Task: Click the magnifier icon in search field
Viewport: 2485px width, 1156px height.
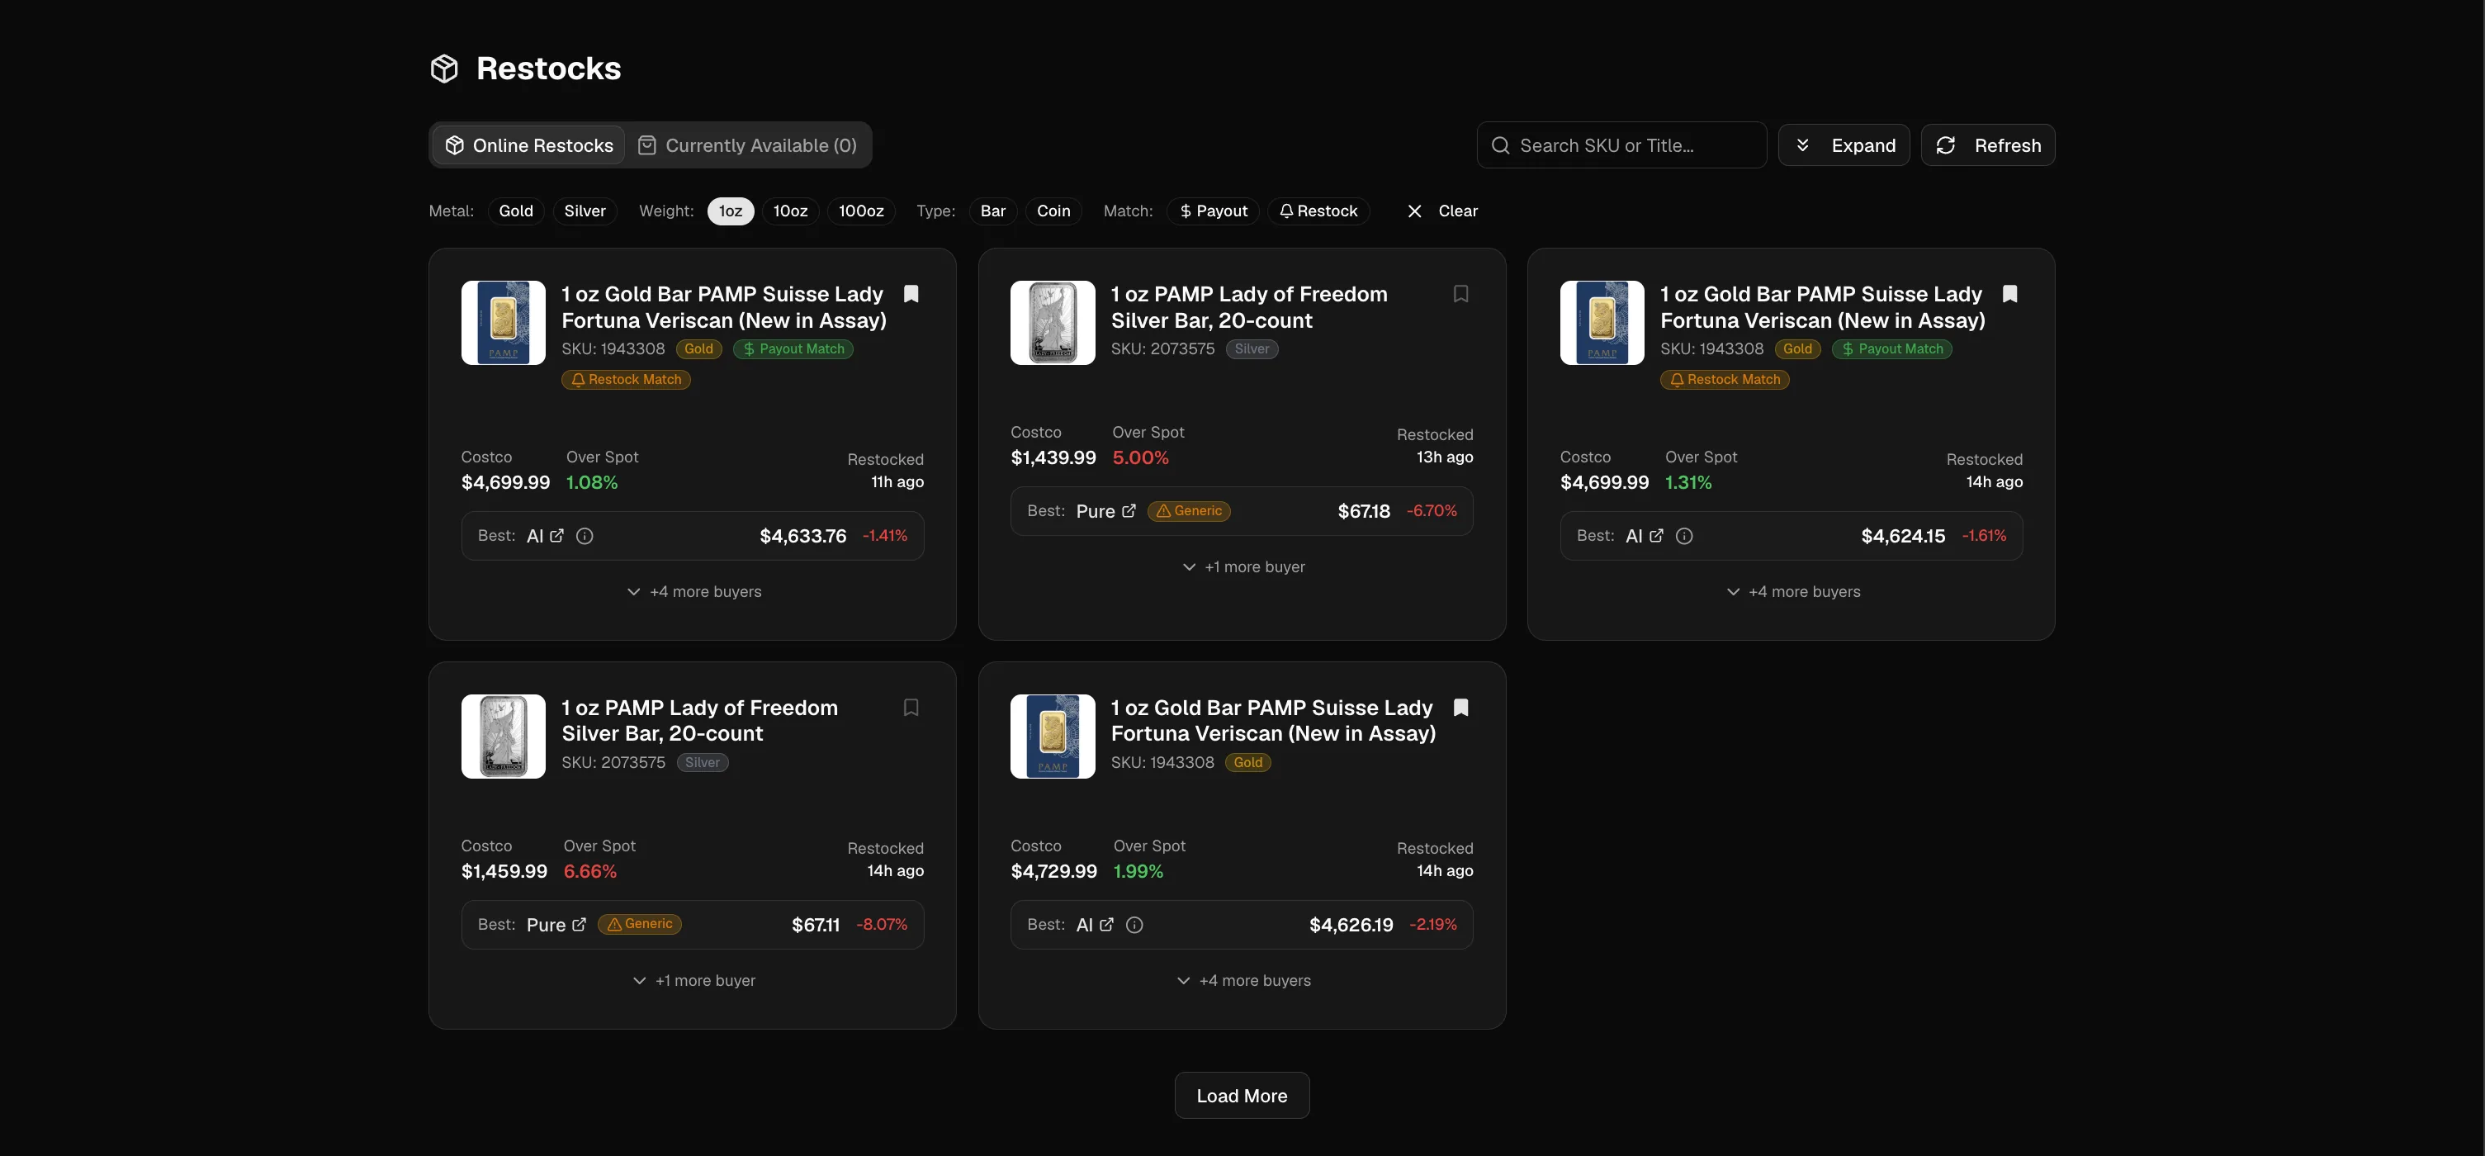Action: [x=1500, y=145]
